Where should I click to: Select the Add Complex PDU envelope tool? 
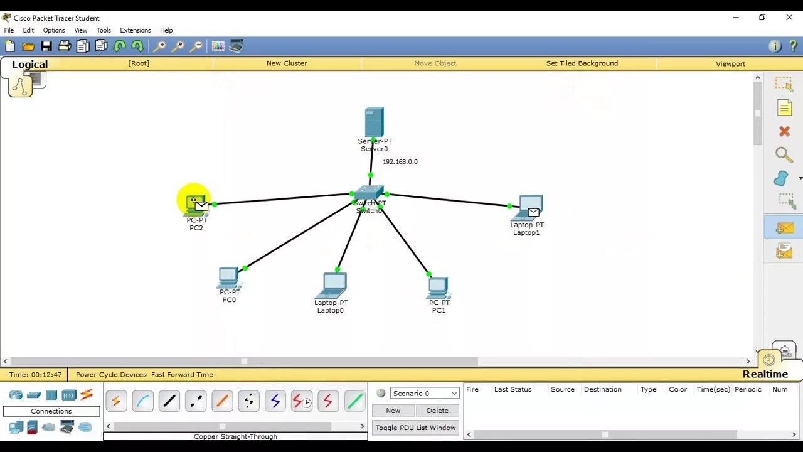tap(784, 251)
